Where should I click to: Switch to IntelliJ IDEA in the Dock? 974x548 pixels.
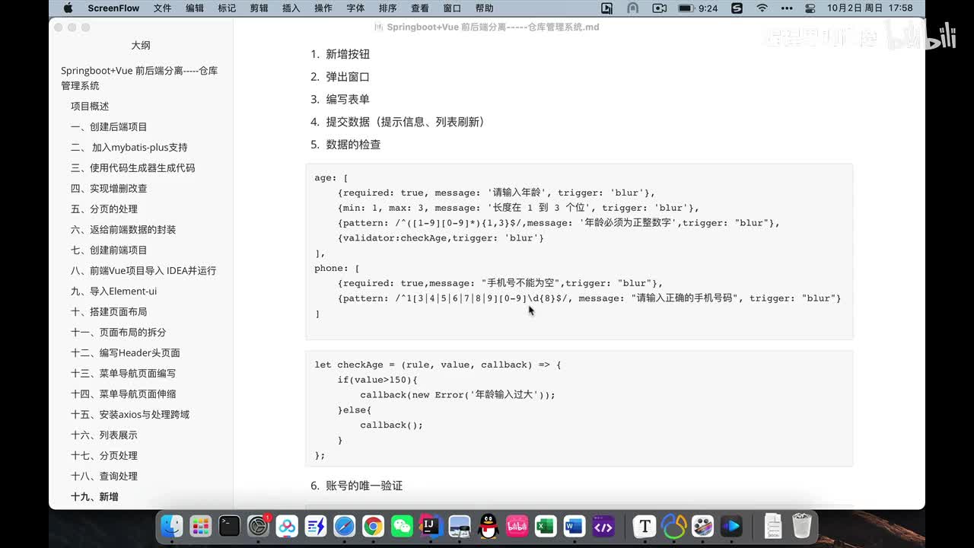431,526
